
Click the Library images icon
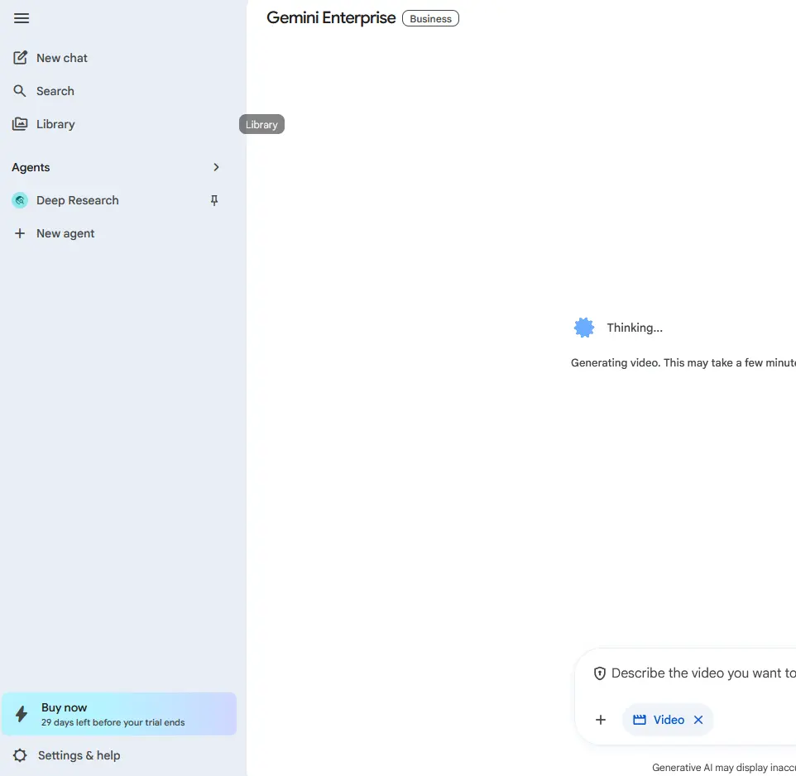[x=20, y=124]
